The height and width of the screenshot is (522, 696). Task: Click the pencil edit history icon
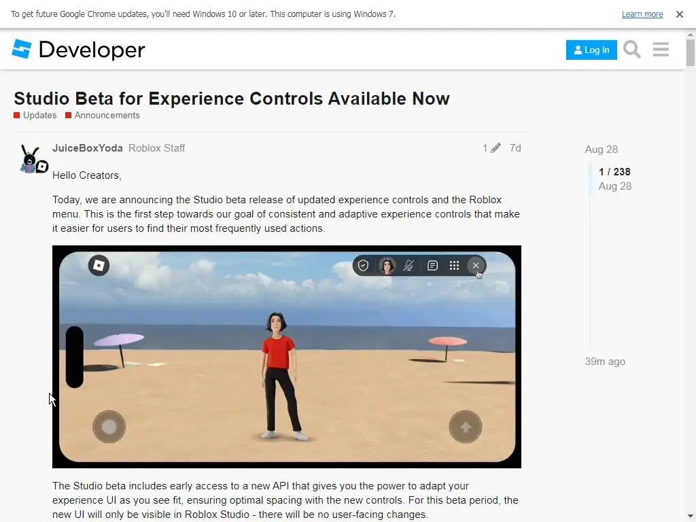click(x=495, y=147)
